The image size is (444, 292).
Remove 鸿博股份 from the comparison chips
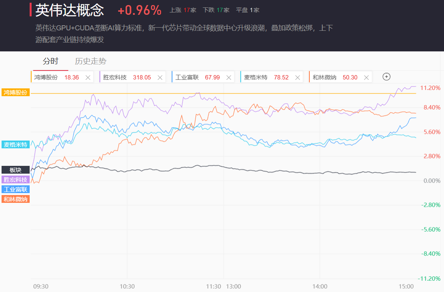(88, 77)
